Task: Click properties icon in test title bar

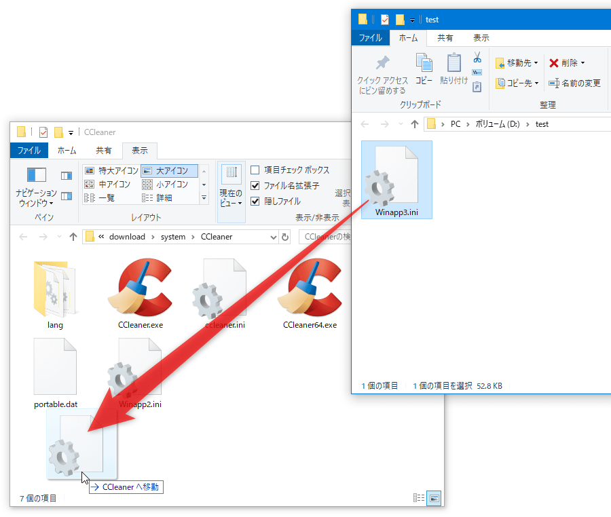Action: [x=385, y=20]
